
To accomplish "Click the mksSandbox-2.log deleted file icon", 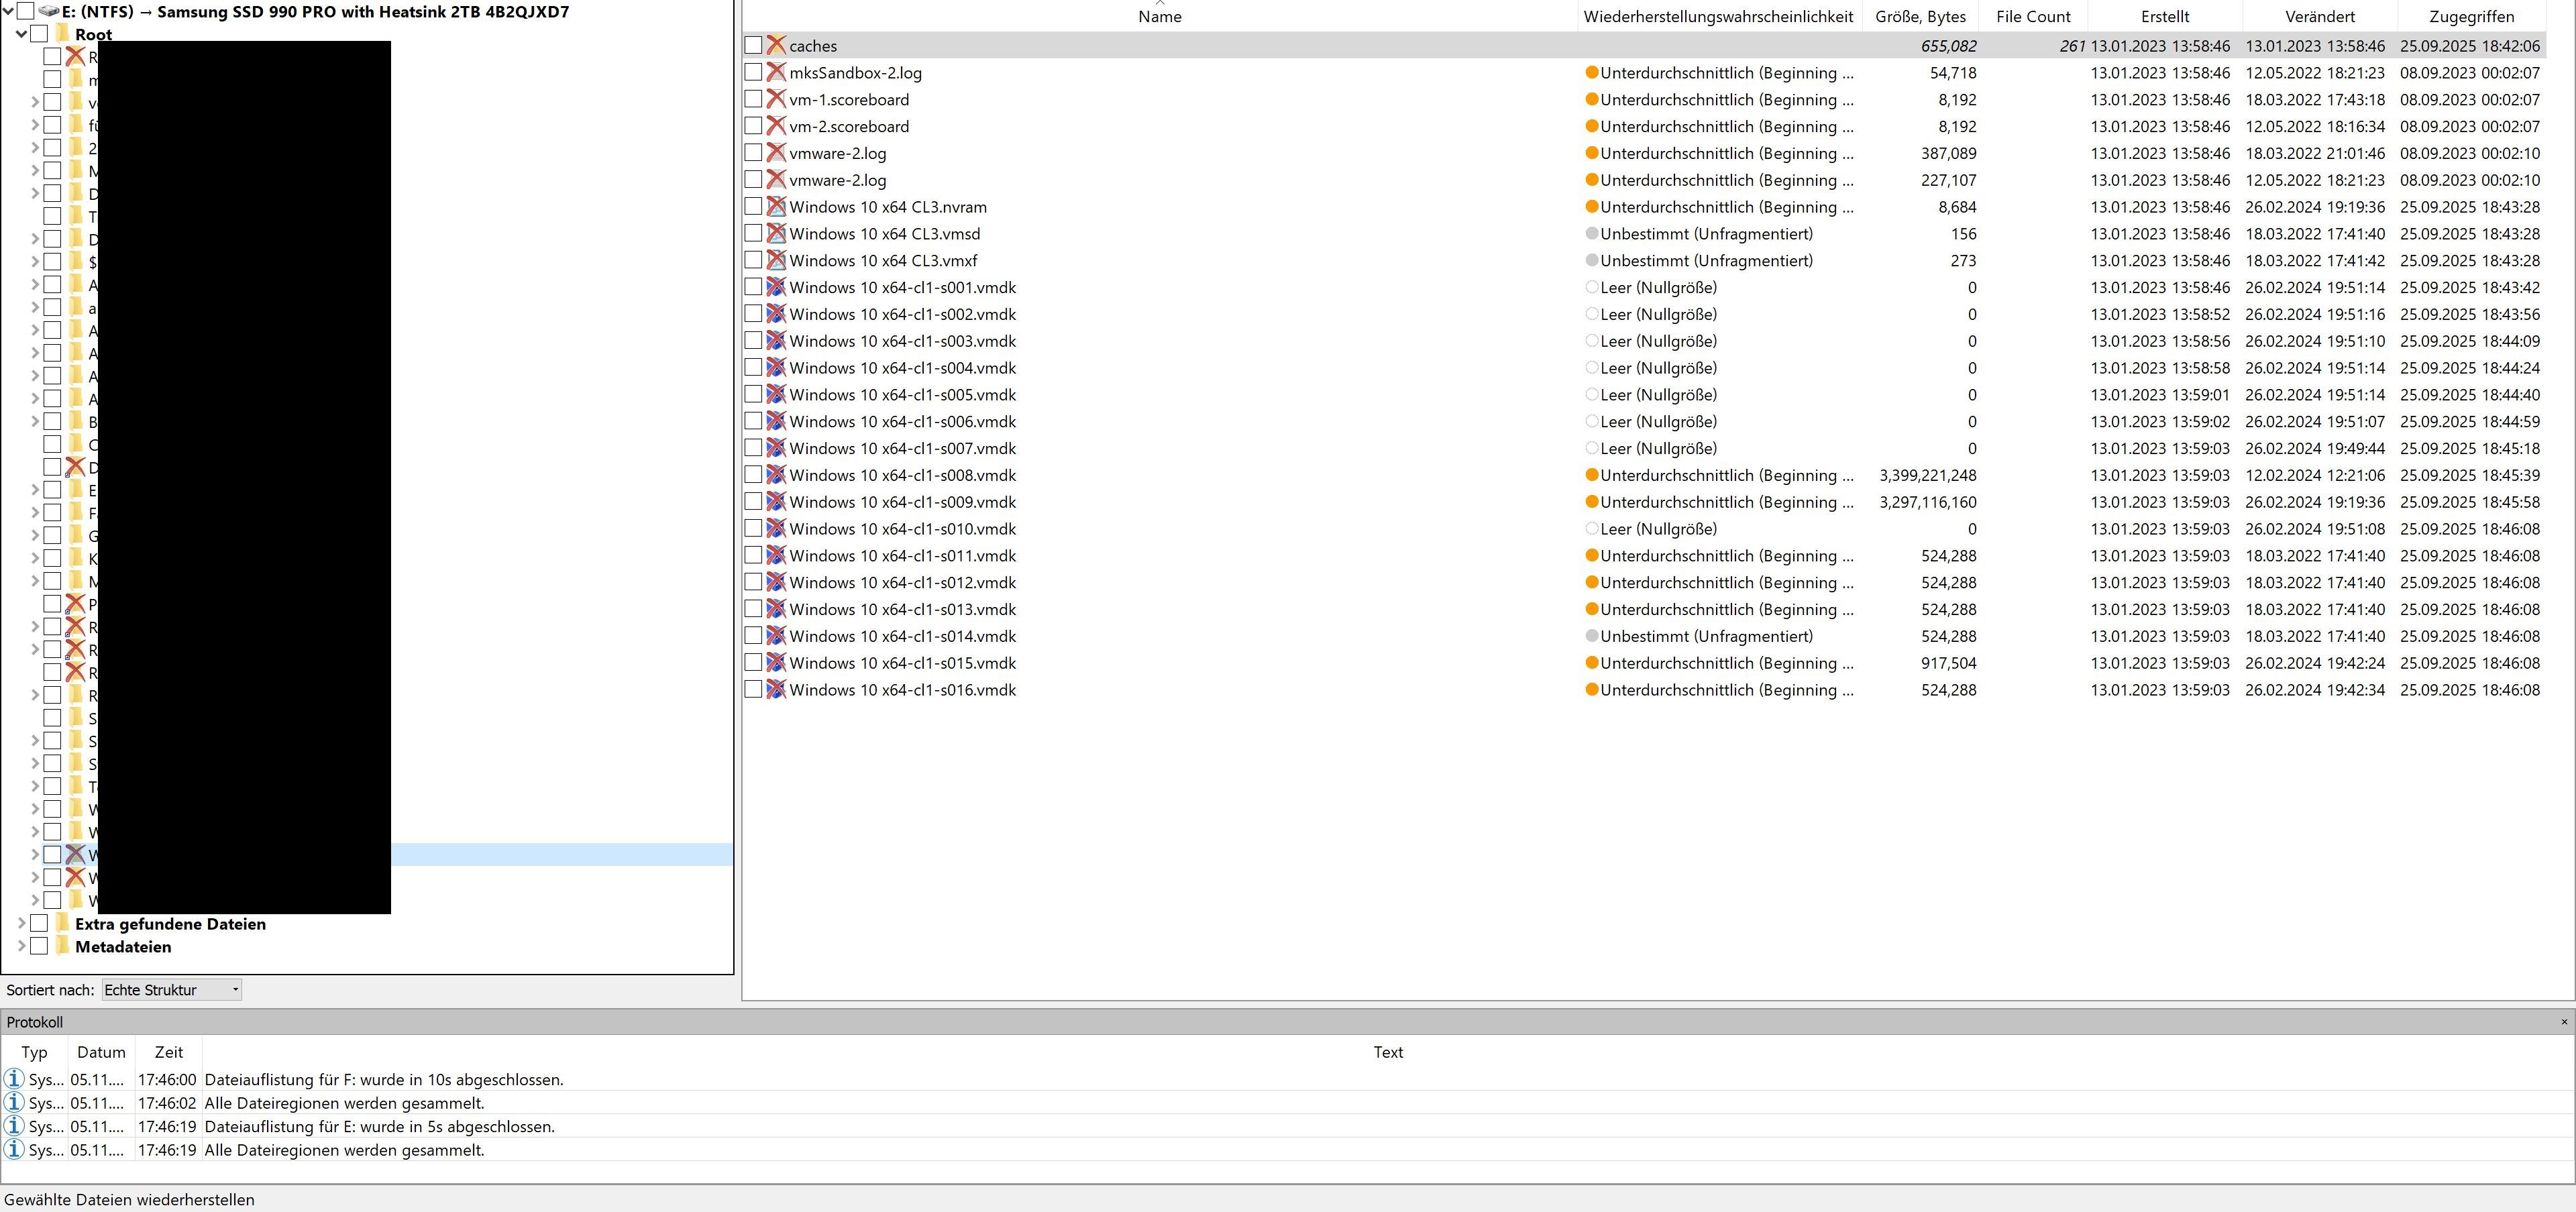I will (x=776, y=73).
